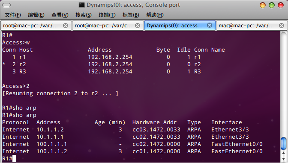
Task: Open the 标签(B) menu
Action: [x=131, y=15]
